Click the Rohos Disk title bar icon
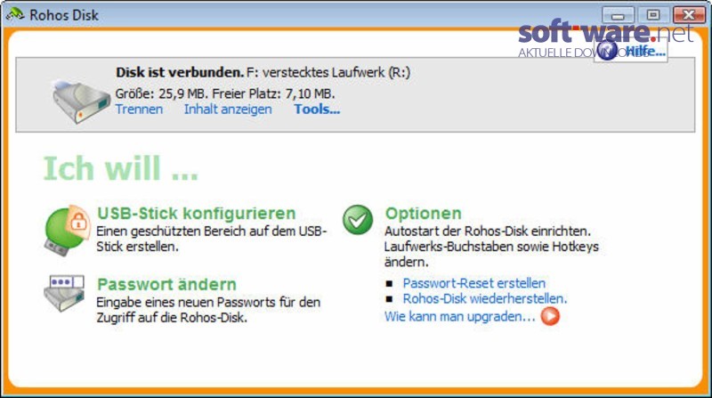712x398 pixels. click(x=15, y=14)
